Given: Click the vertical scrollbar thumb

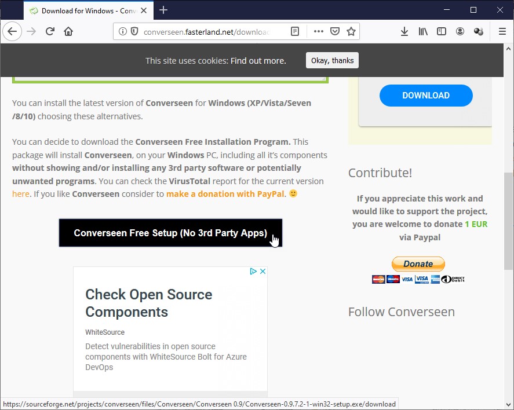Looking at the screenshot, I should pyautogui.click(x=508, y=221).
